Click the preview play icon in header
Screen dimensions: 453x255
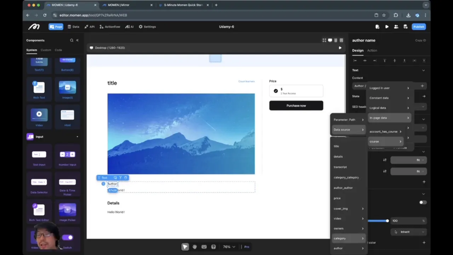tap(387, 27)
